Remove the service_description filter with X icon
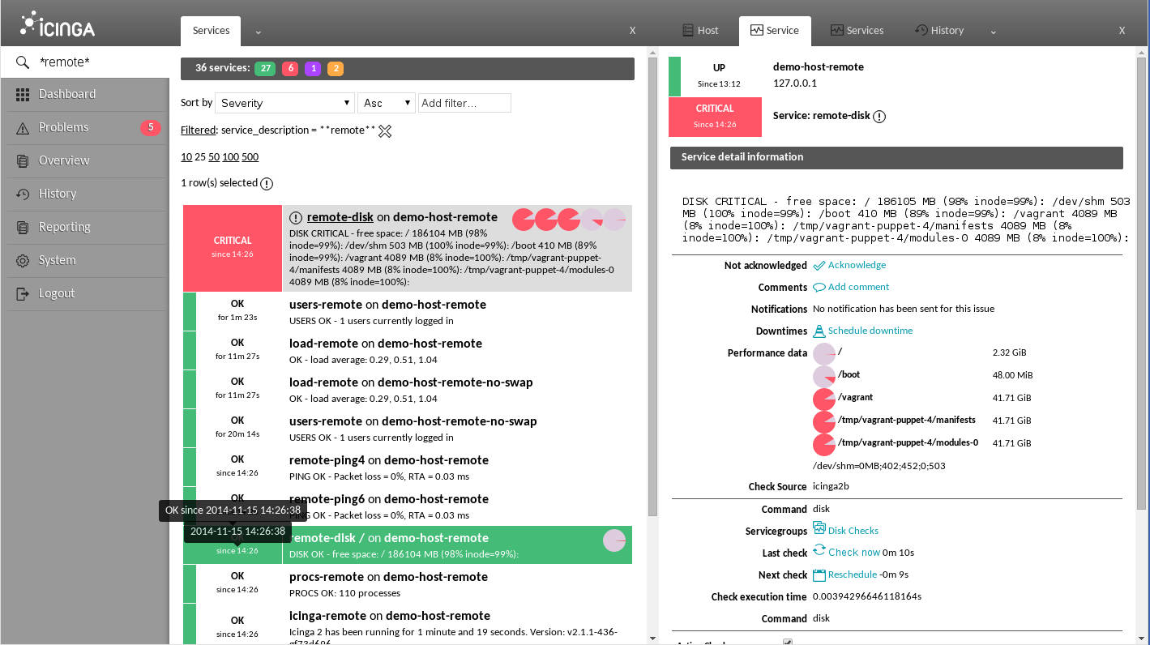 (385, 130)
